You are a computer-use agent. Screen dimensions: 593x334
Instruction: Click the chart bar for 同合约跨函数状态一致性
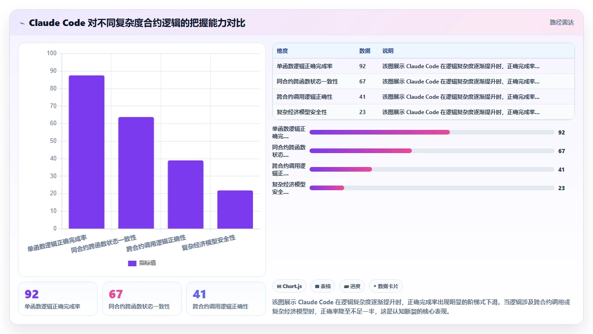136,173
